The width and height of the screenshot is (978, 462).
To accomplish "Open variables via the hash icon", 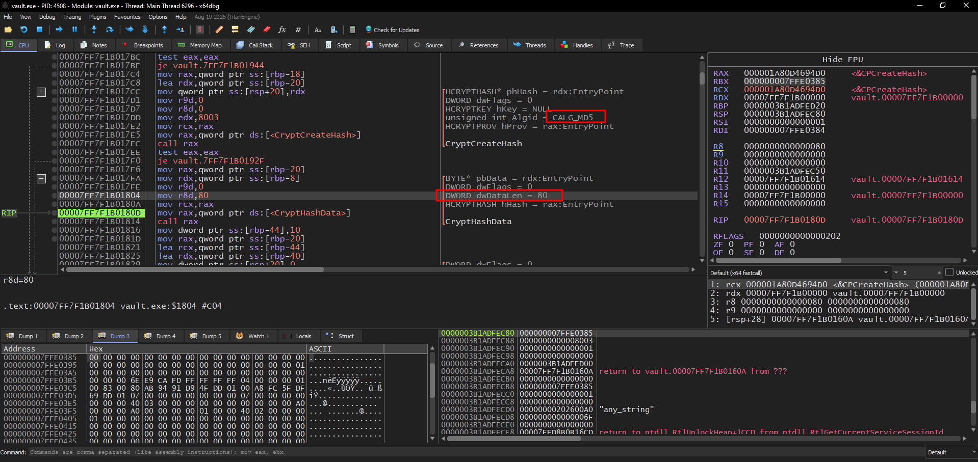I will (x=298, y=30).
